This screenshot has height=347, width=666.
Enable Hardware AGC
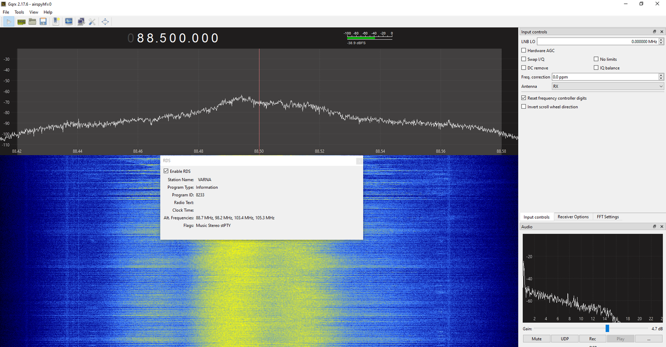tap(524, 50)
